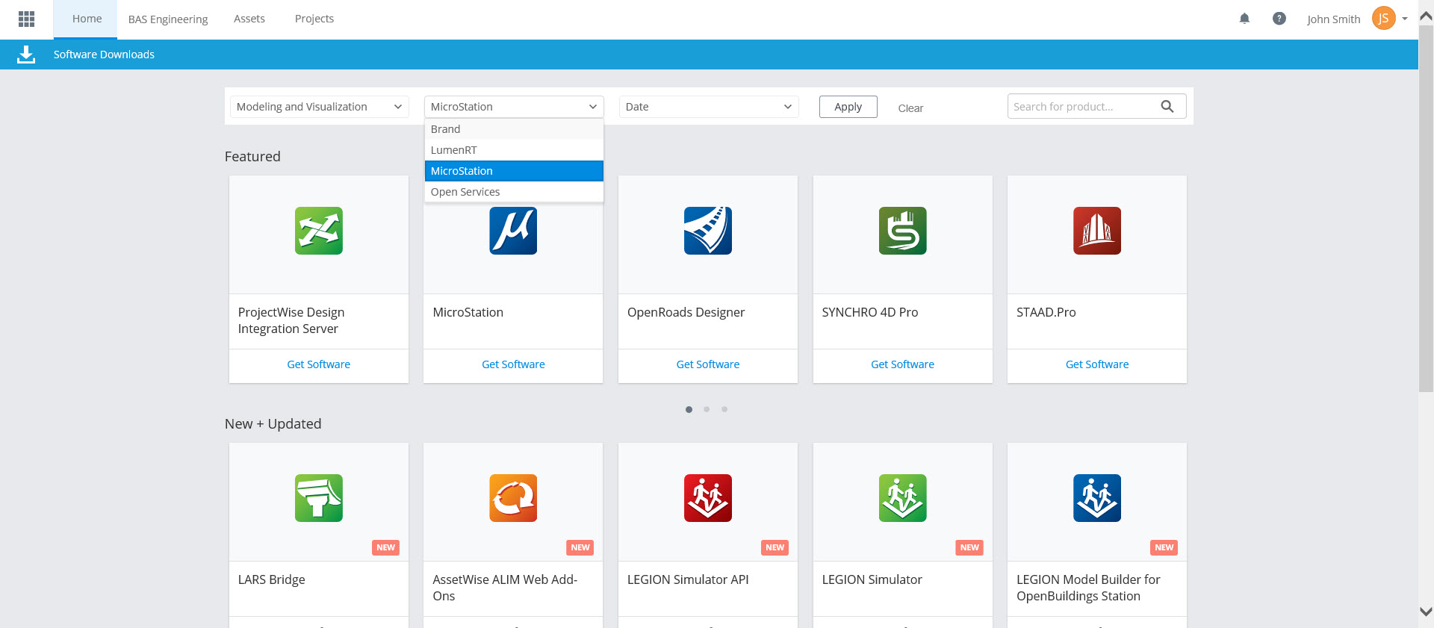Open the Assets tab
The image size is (1434, 628).
coord(249,19)
